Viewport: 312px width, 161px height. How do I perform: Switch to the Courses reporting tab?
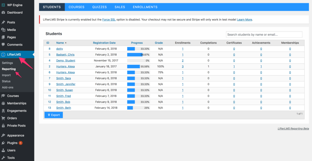[x=76, y=7]
